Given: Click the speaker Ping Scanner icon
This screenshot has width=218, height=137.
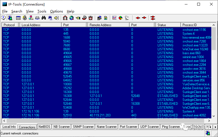Looking at the screenshot, I should click(x=57, y=18).
